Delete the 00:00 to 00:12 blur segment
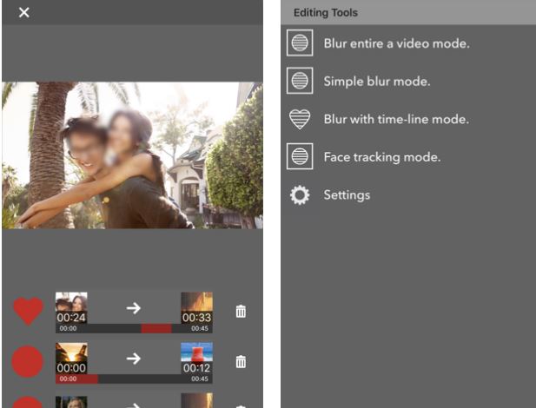536x408 pixels. tap(241, 362)
